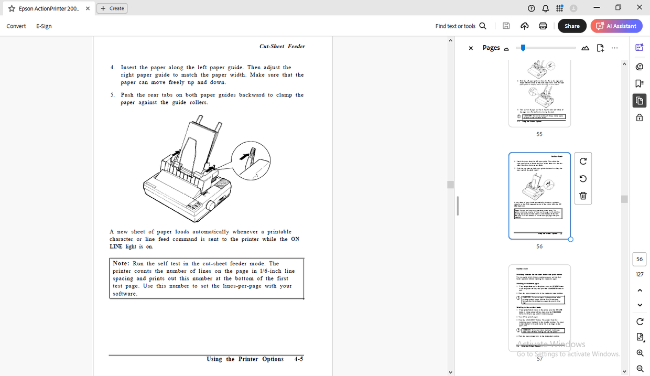
Task: Open the AI Assistant sidebar panel
Action: click(x=639, y=47)
